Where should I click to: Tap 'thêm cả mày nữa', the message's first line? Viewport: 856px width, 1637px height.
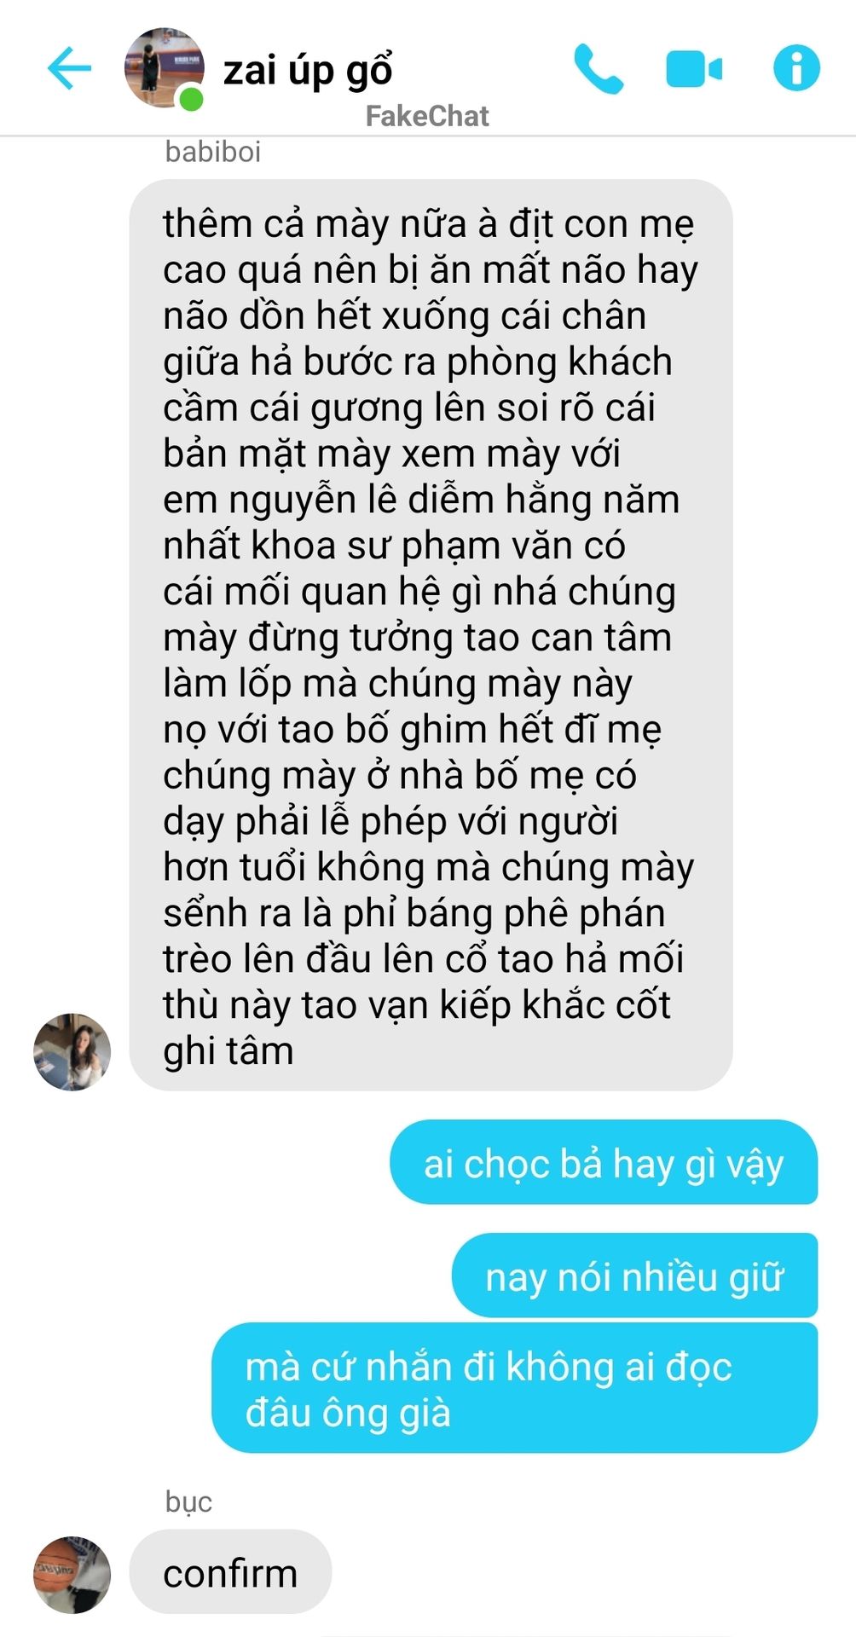[314, 223]
